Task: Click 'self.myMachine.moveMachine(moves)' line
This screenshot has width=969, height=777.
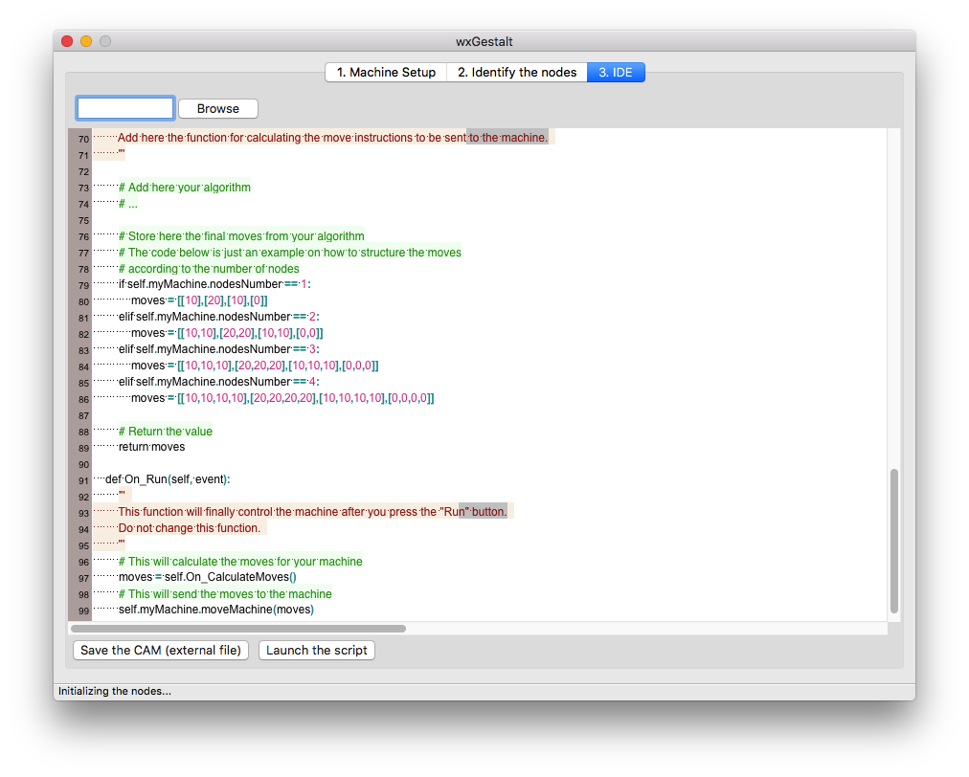Action: click(216, 610)
